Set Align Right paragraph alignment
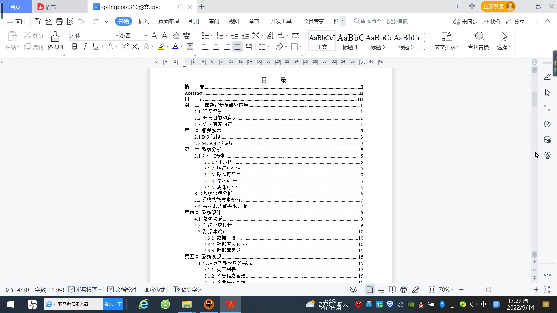 (x=227, y=47)
